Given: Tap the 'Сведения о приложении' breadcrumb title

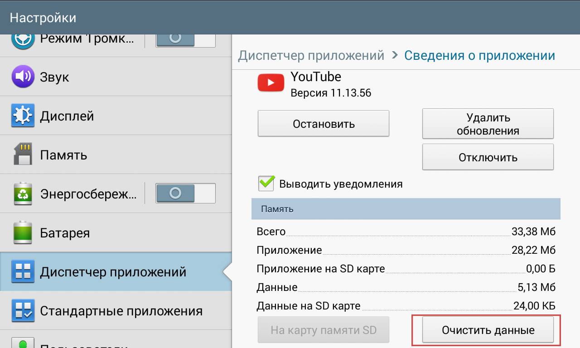Looking at the screenshot, I should pyautogui.click(x=479, y=56).
